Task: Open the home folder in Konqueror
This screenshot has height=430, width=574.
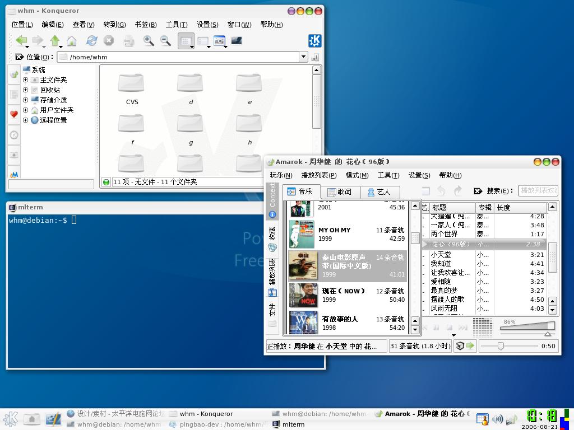Action: point(72,40)
